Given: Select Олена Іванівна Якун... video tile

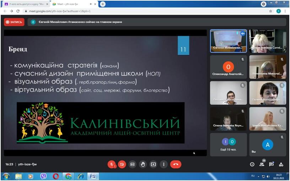Looking at the screenshot, I should pos(229,119).
